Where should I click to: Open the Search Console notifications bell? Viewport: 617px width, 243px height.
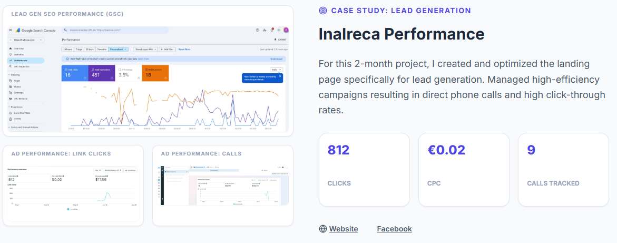pos(272,30)
